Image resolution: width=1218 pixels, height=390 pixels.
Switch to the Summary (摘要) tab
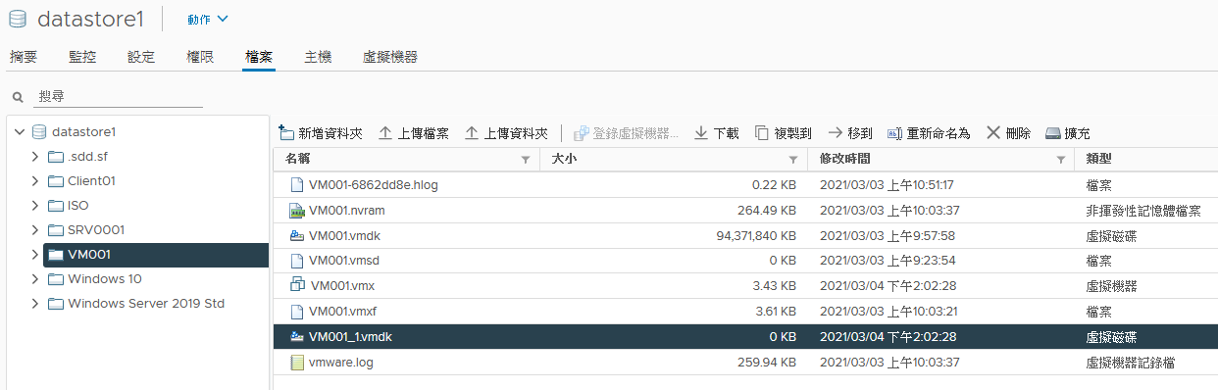pyautogui.click(x=24, y=57)
